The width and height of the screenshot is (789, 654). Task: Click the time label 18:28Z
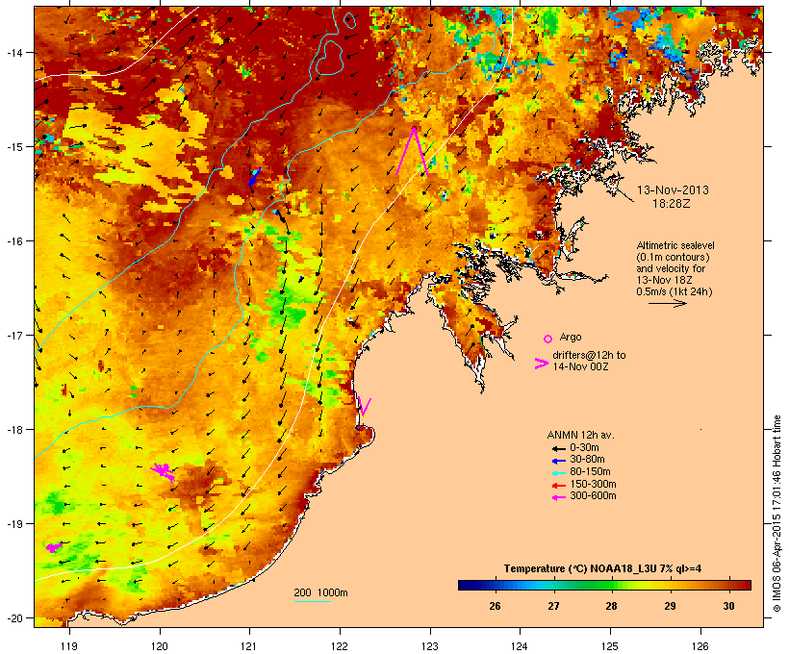pyautogui.click(x=672, y=204)
